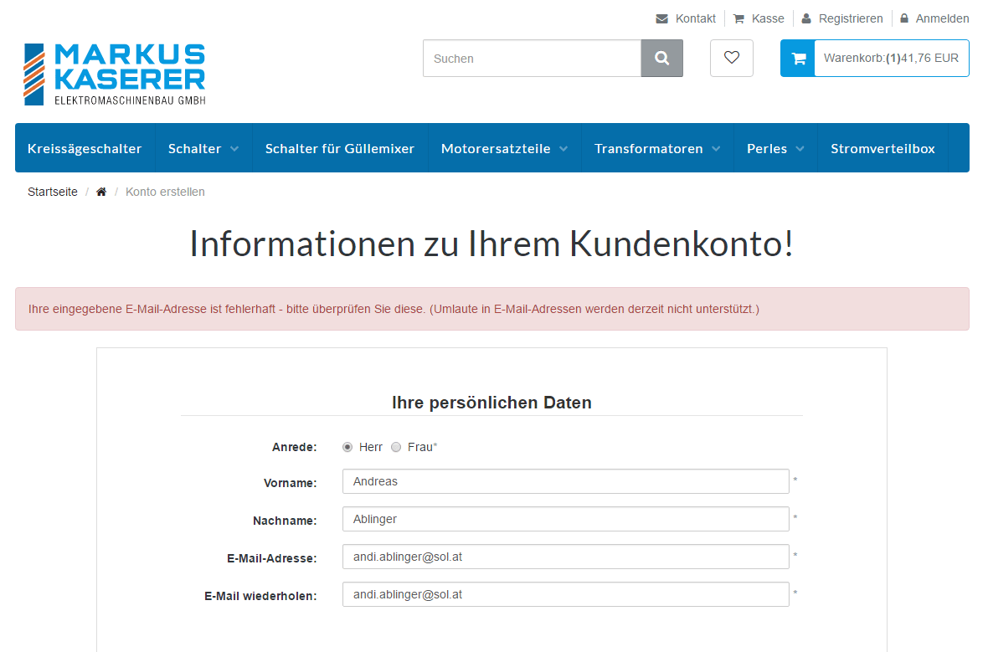Viewport: 988px width, 652px height.
Task: Select the Frau radio button
Action: pos(396,448)
